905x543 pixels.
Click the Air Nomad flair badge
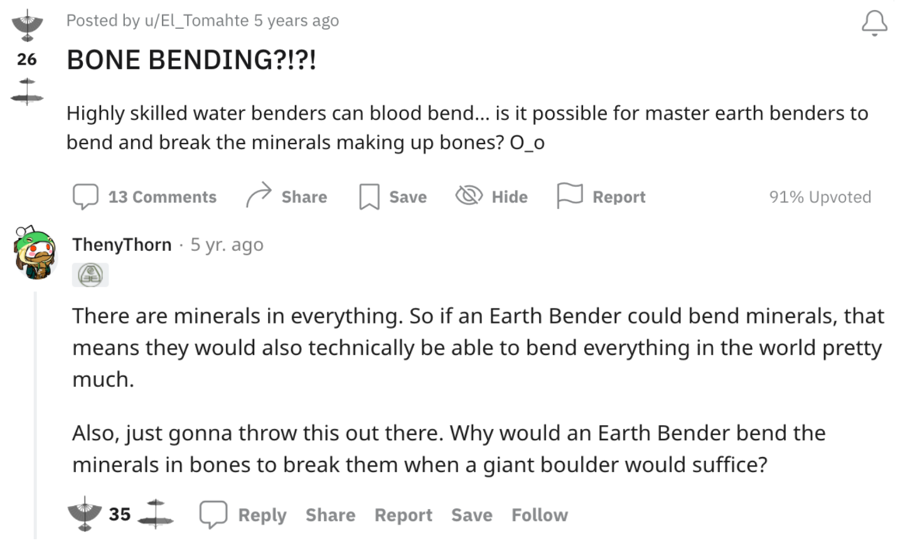(90, 275)
